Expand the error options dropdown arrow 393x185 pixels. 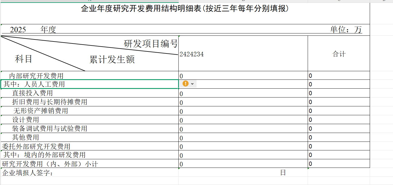pyautogui.click(x=192, y=84)
